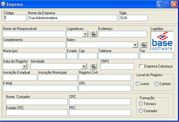The width and height of the screenshot is (179, 122).
Task: Focus the FRC input field
Action: (x=100, y=112)
